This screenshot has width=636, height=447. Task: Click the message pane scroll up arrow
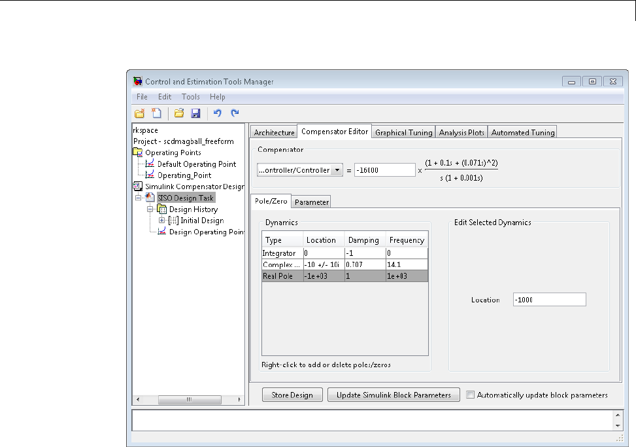coord(617,415)
